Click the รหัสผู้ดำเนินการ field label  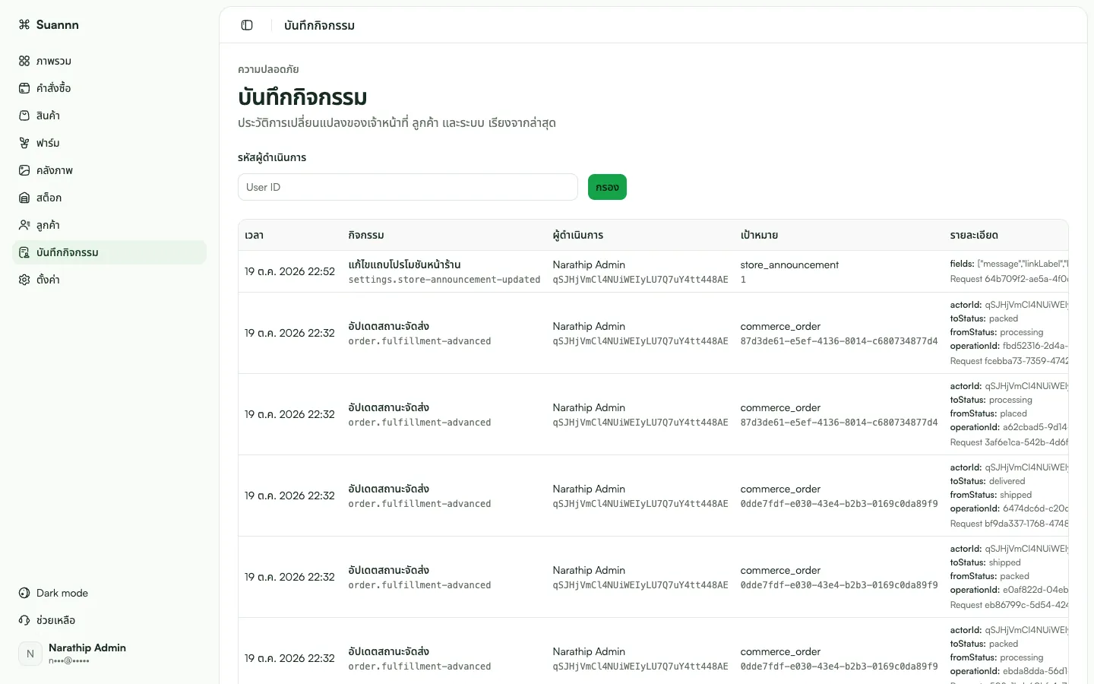272,157
